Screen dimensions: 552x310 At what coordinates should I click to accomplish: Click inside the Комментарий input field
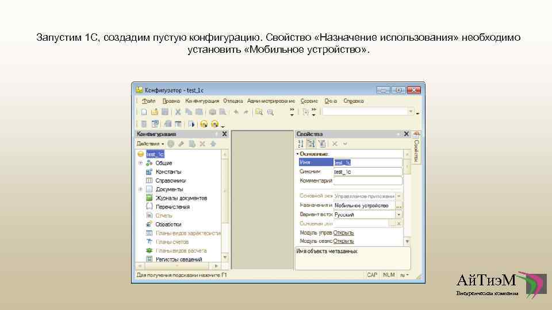(367, 181)
